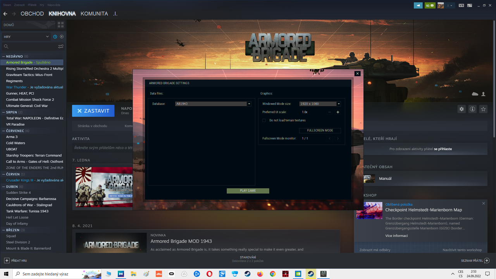Show game info icon
The image size is (496, 279).
(x=472, y=109)
